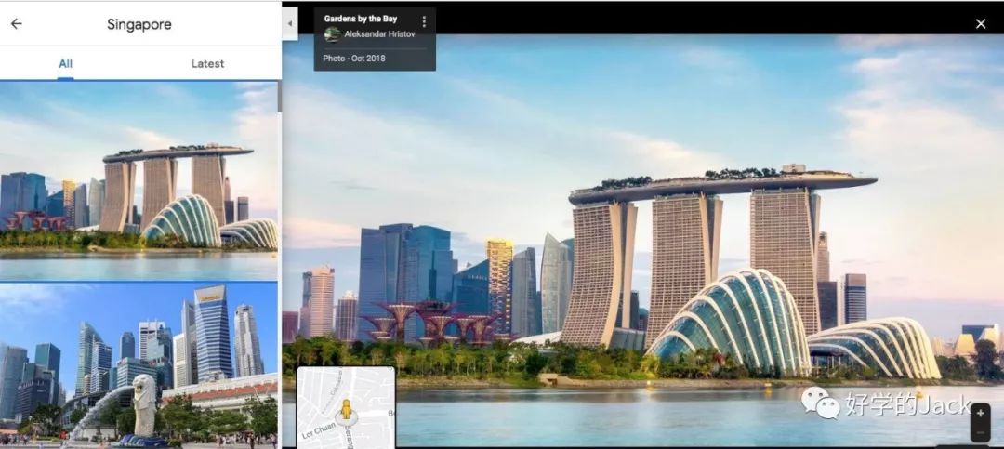The width and height of the screenshot is (1004, 449).
Task: Zoom in with the plus button
Action: click(x=981, y=414)
